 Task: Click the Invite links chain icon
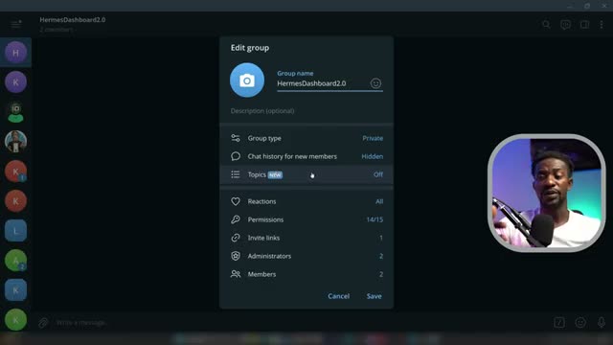(236, 238)
